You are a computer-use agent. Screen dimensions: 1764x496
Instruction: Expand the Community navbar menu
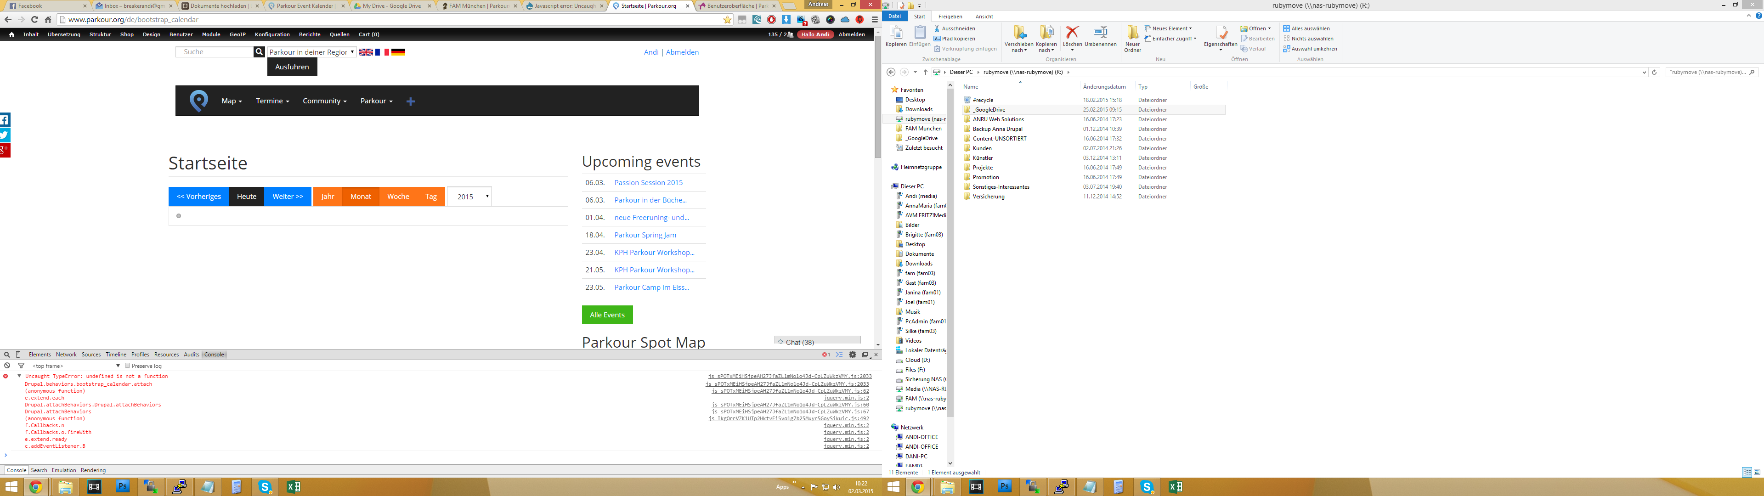pyautogui.click(x=325, y=101)
